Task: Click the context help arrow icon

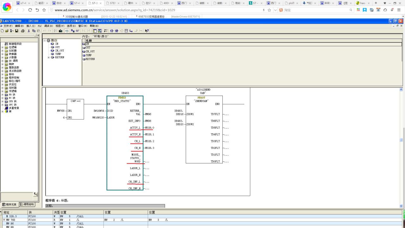Action: (147, 31)
